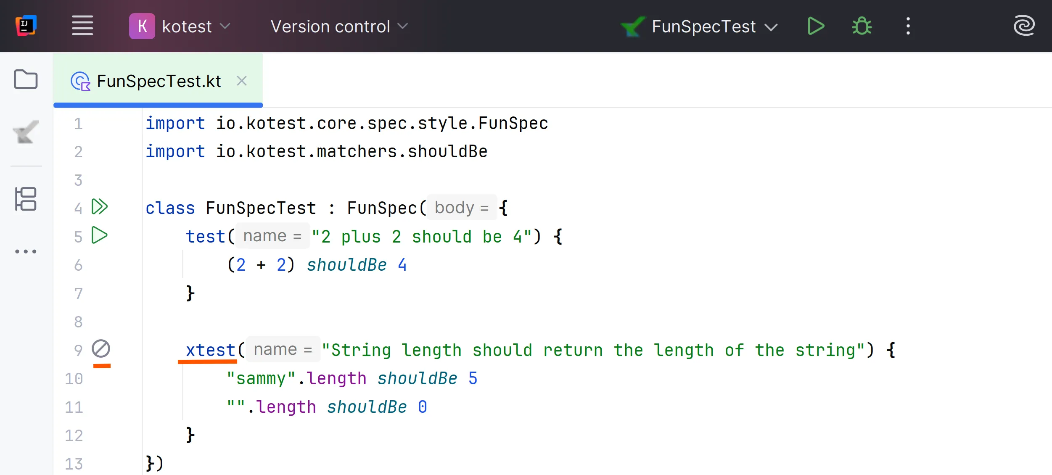1052x475 pixels.
Task: Select the FunSpecTest.kt editor tab
Action: tap(159, 81)
